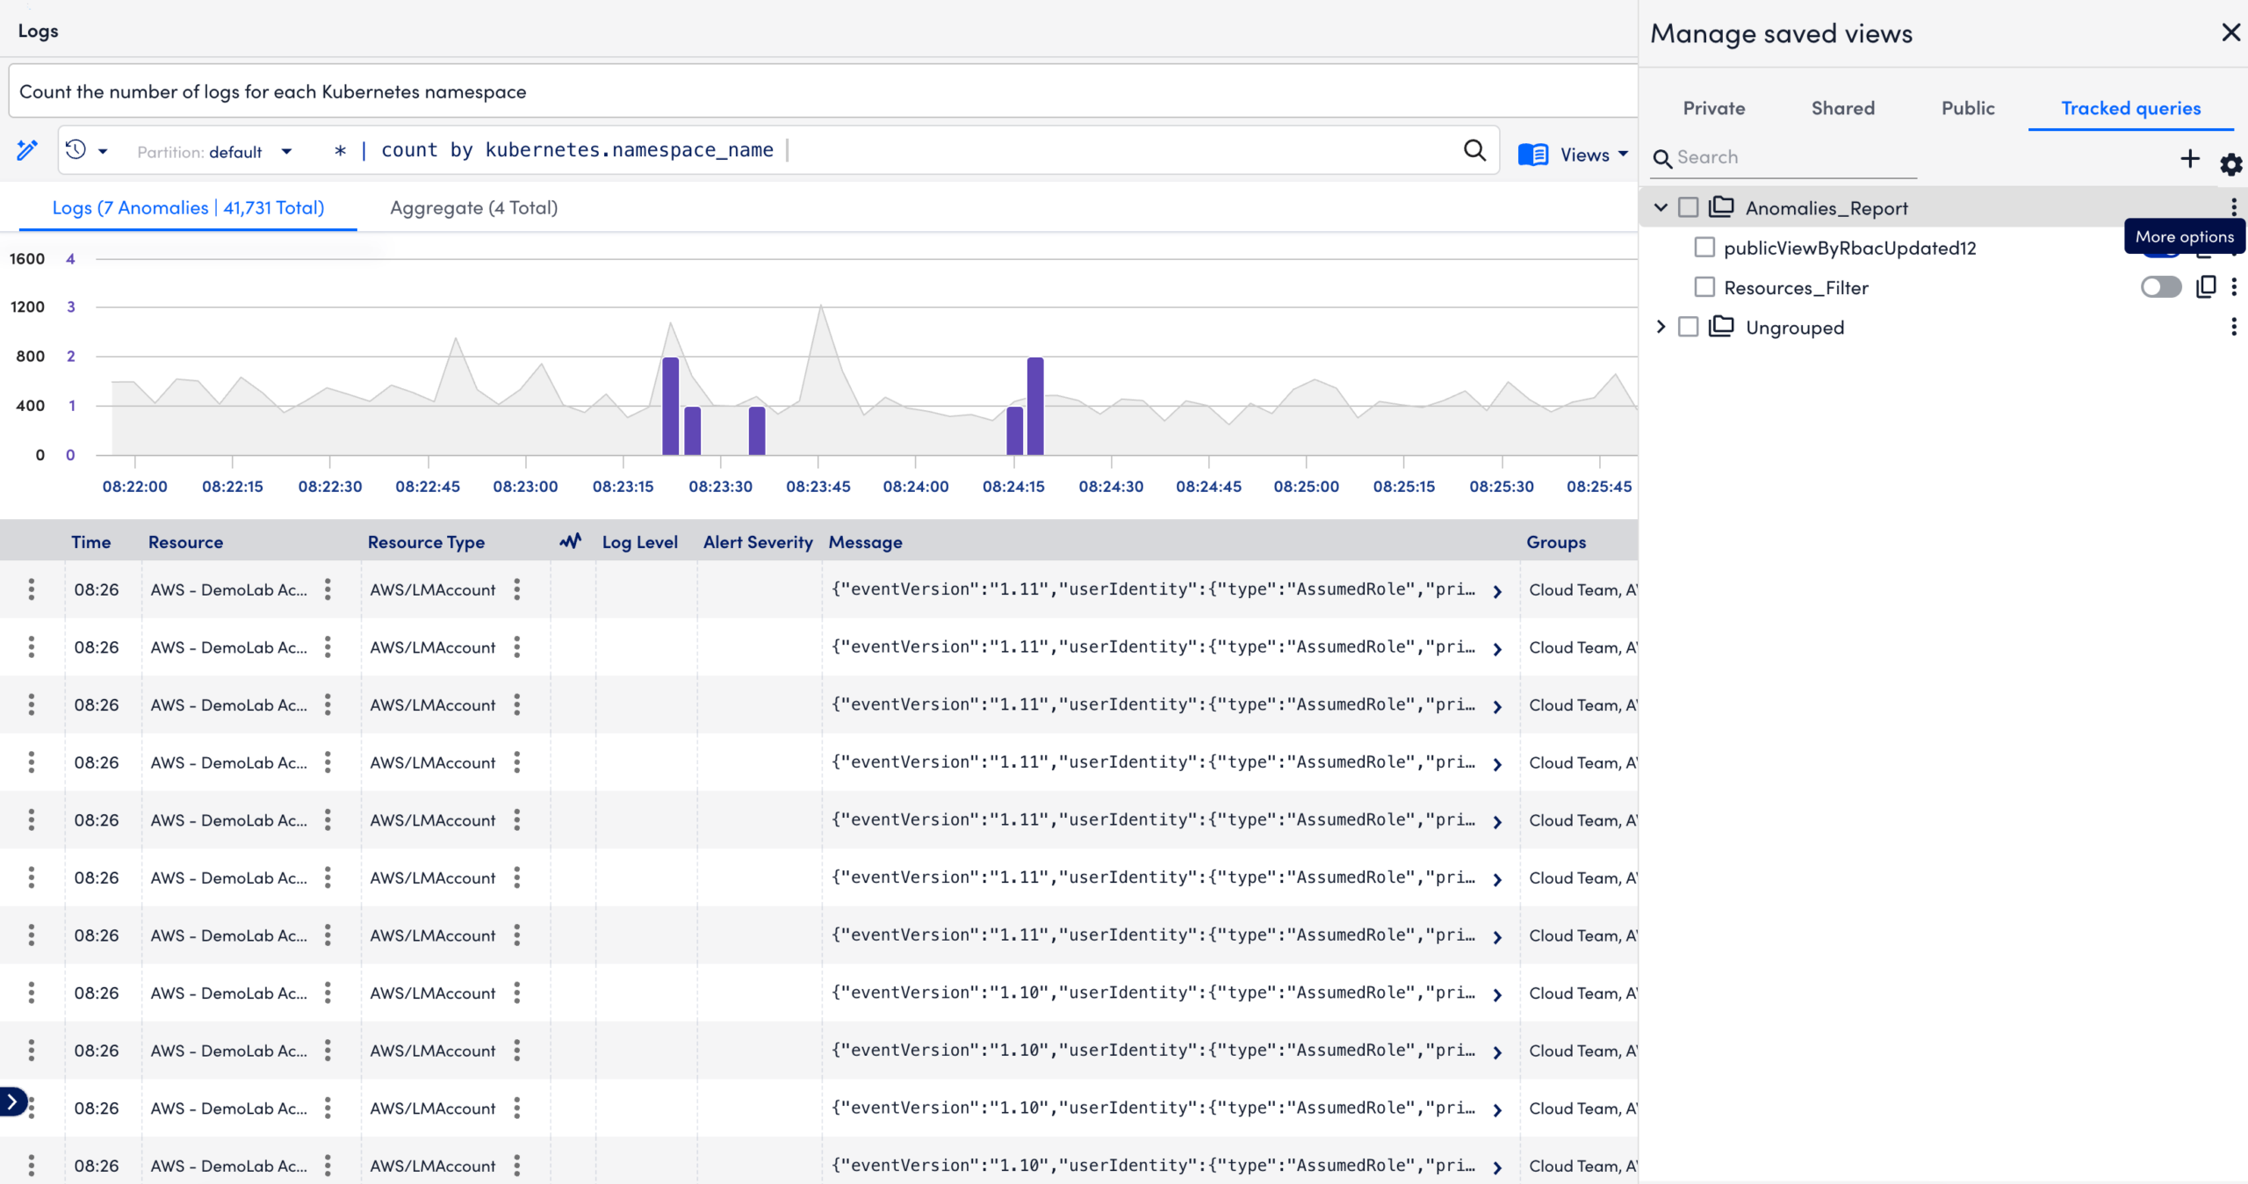Open row actions menu of first log row
The image size is (2248, 1184).
32,589
